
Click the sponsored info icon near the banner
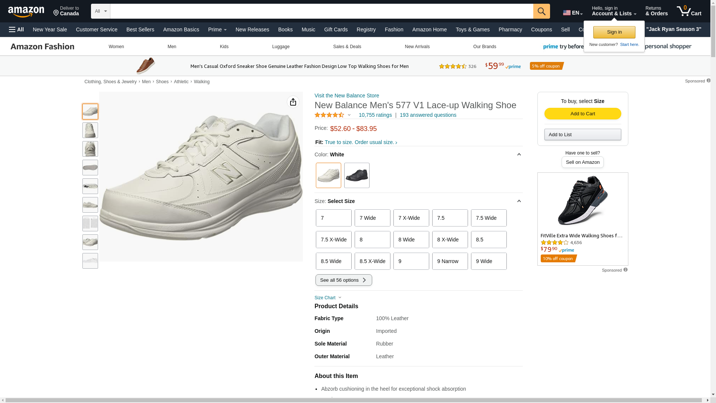(x=709, y=81)
